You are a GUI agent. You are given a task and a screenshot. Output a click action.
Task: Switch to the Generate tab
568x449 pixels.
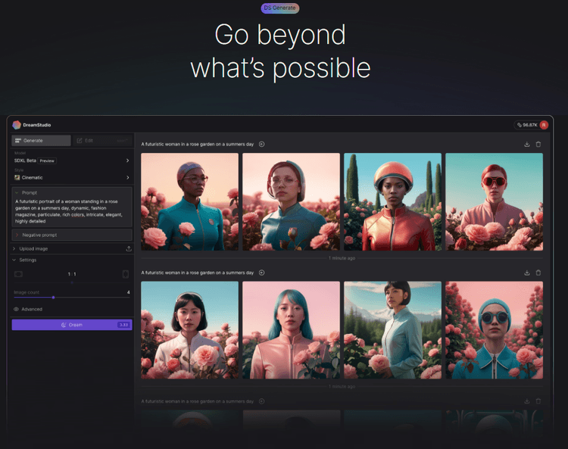[42, 141]
